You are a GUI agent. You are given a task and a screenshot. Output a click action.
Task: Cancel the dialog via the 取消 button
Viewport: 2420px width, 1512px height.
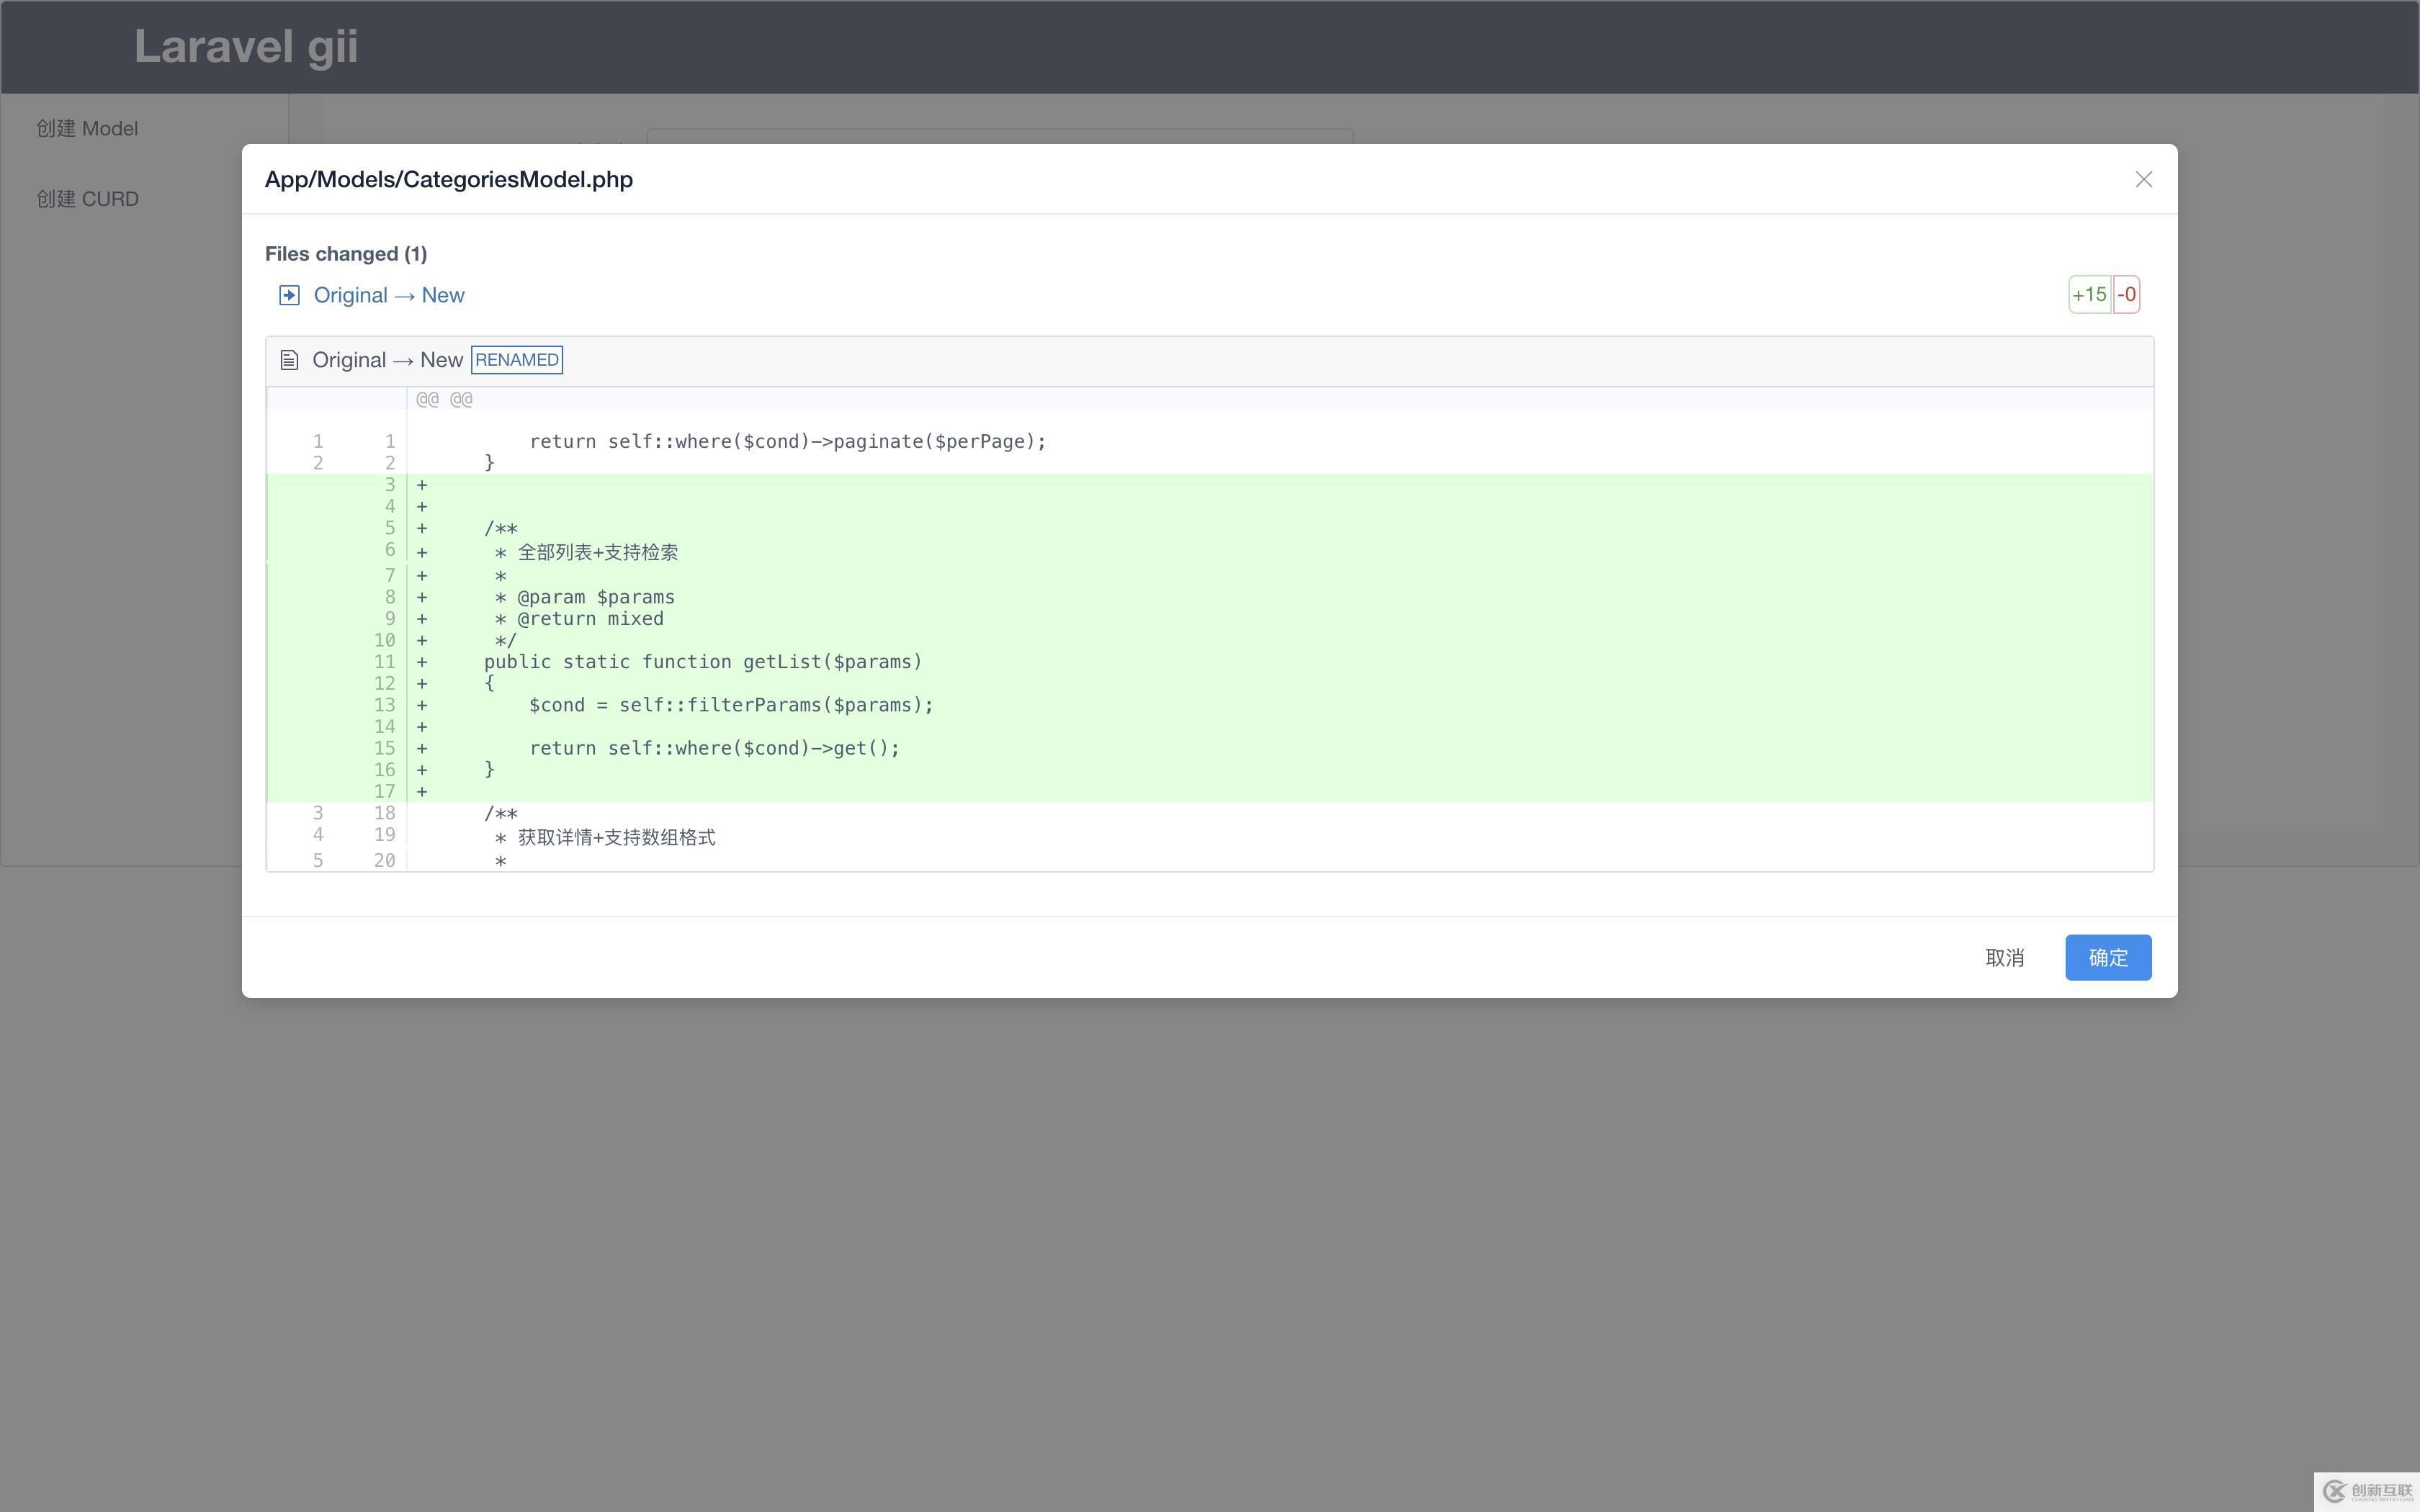tap(2004, 957)
